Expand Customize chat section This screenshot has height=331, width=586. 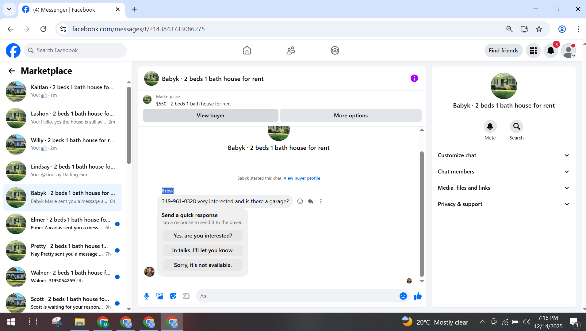[504, 155]
